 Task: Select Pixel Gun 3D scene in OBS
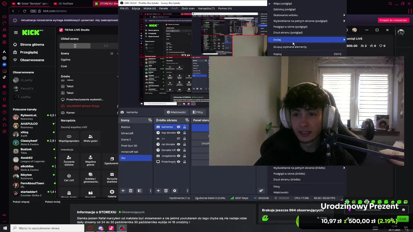[x=135, y=146]
